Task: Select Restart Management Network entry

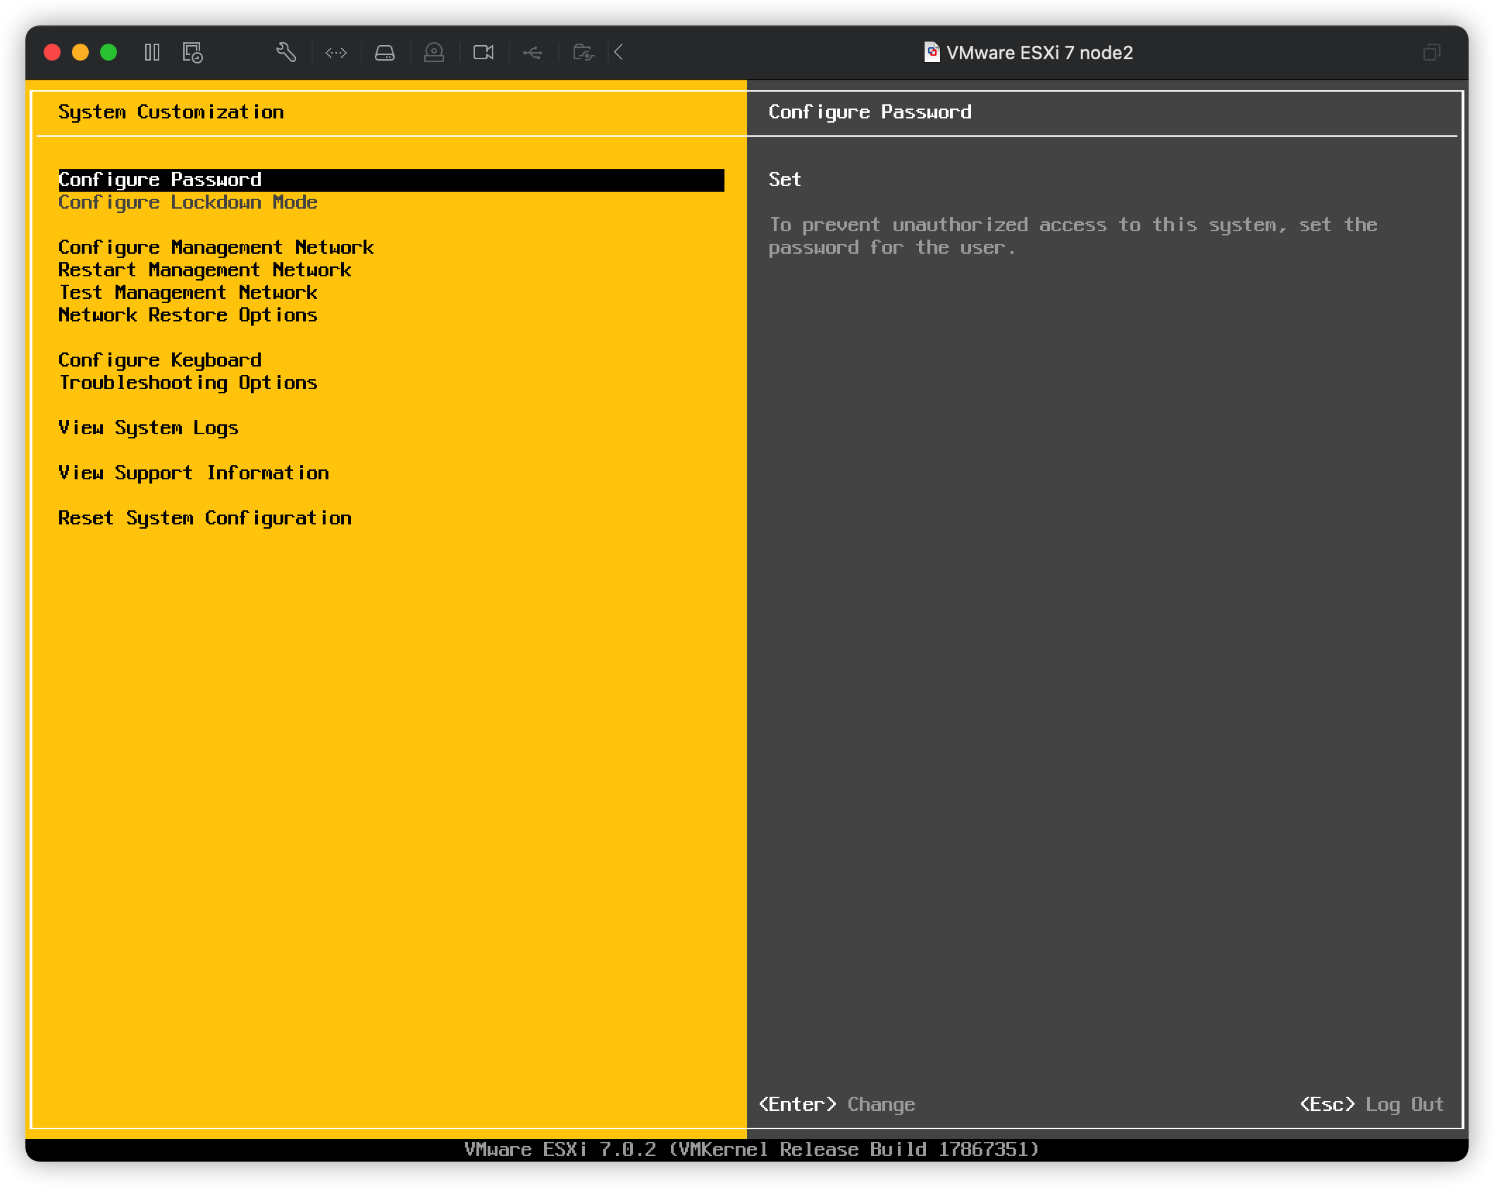Action: [204, 270]
